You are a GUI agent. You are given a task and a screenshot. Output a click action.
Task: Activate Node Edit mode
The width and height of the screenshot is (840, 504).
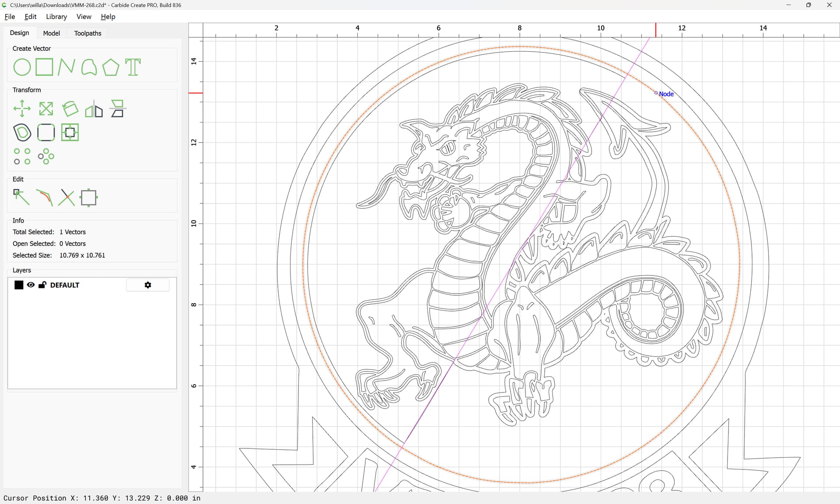point(21,197)
